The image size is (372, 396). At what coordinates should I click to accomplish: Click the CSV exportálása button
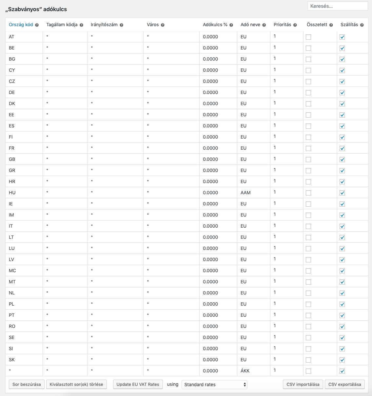point(344,385)
